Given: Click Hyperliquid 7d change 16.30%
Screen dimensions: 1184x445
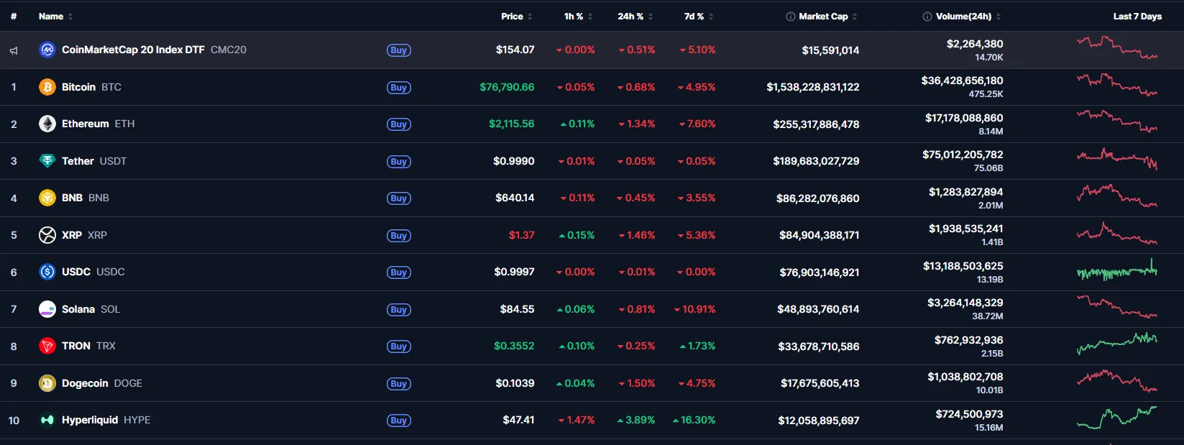Looking at the screenshot, I should click(x=694, y=420).
